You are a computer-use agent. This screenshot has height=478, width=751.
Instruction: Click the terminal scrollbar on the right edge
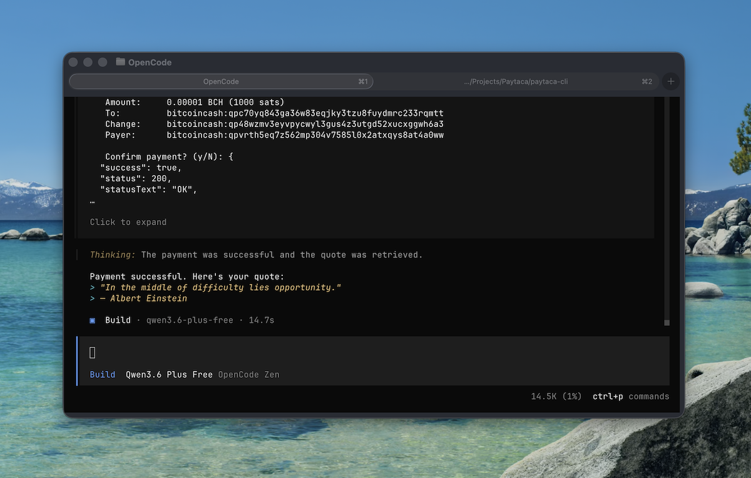tap(666, 322)
